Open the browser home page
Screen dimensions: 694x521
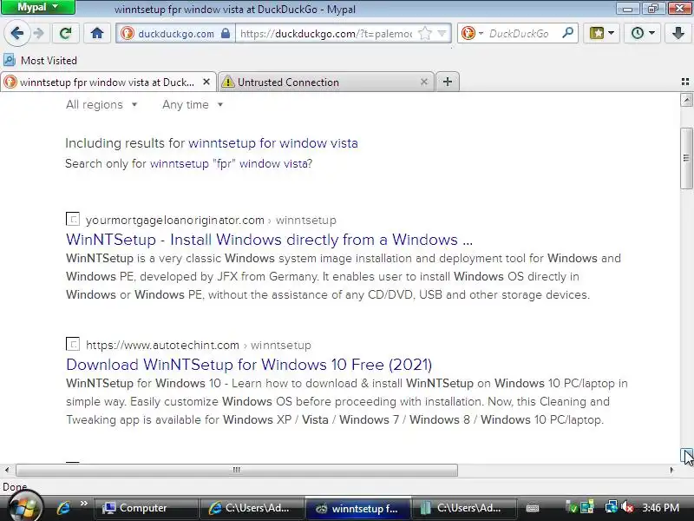point(97,33)
